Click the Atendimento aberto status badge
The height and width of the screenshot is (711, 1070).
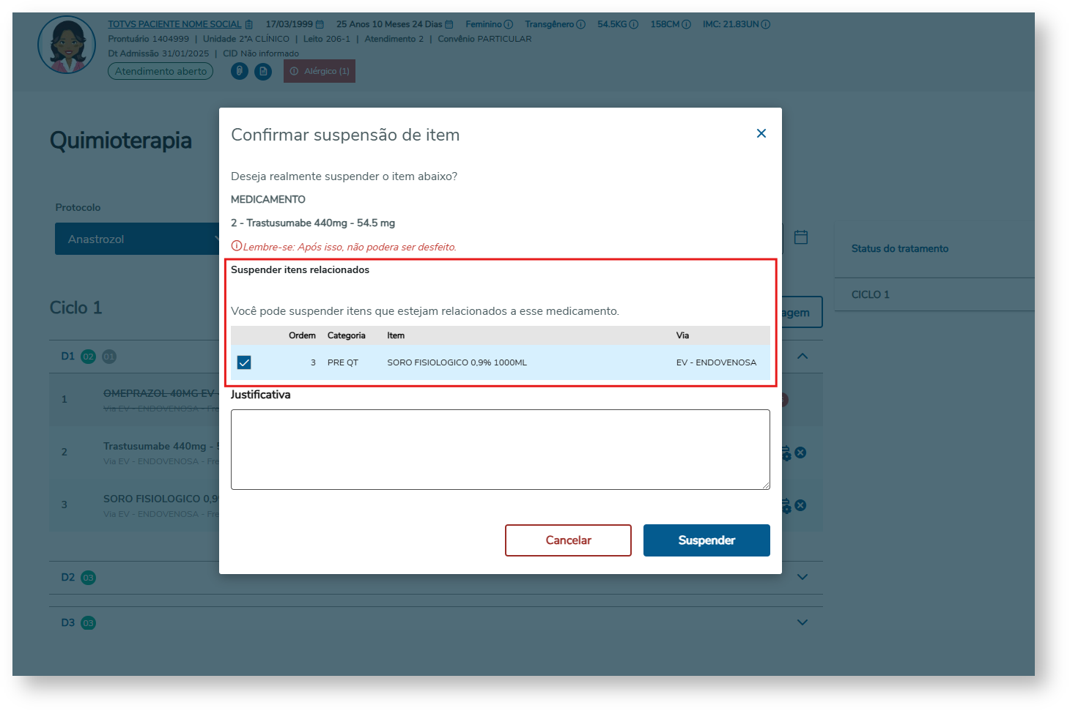click(x=160, y=71)
